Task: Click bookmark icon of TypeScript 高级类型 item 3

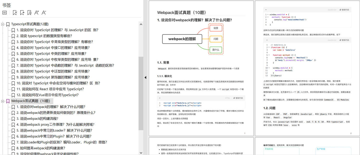Action: [x=13, y=42]
